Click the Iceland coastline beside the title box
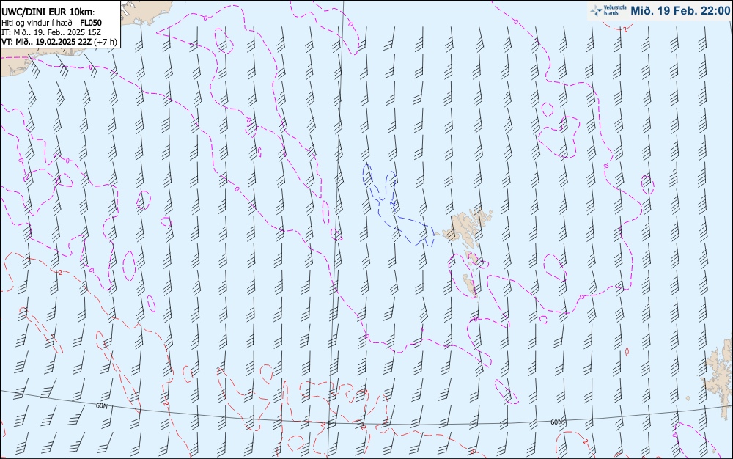 [x=145, y=13]
